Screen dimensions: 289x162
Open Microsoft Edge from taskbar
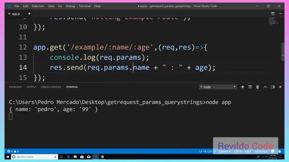pyautogui.click(x=68, y=157)
